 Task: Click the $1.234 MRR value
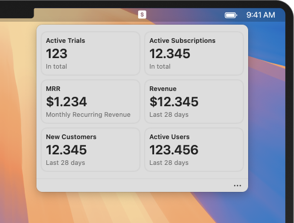coord(66,102)
